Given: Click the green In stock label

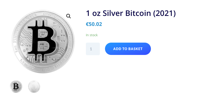Looking at the screenshot, I should coord(92,35).
